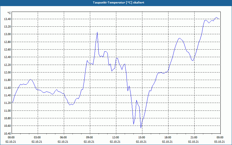Select the '03:00' x-axis time label

(38, 137)
